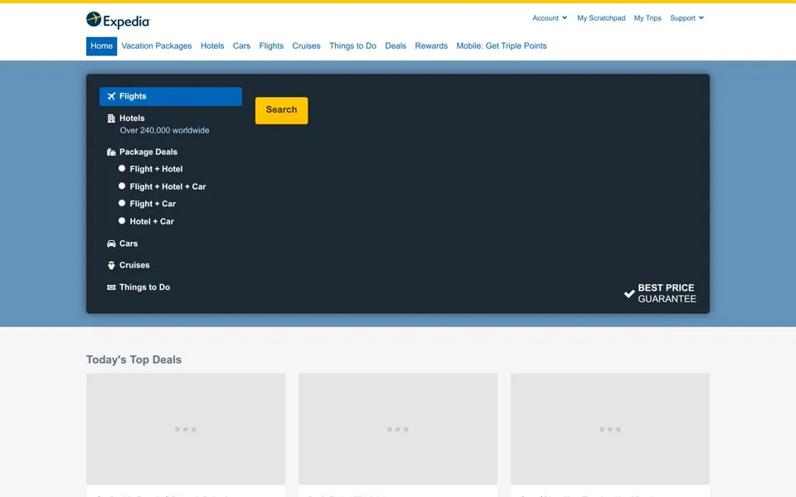Open Flights in the top navigation bar
This screenshot has width=796, height=497.
click(x=271, y=46)
